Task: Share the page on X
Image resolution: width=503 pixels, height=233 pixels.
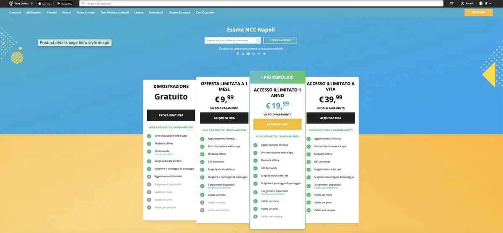Action: point(243,54)
